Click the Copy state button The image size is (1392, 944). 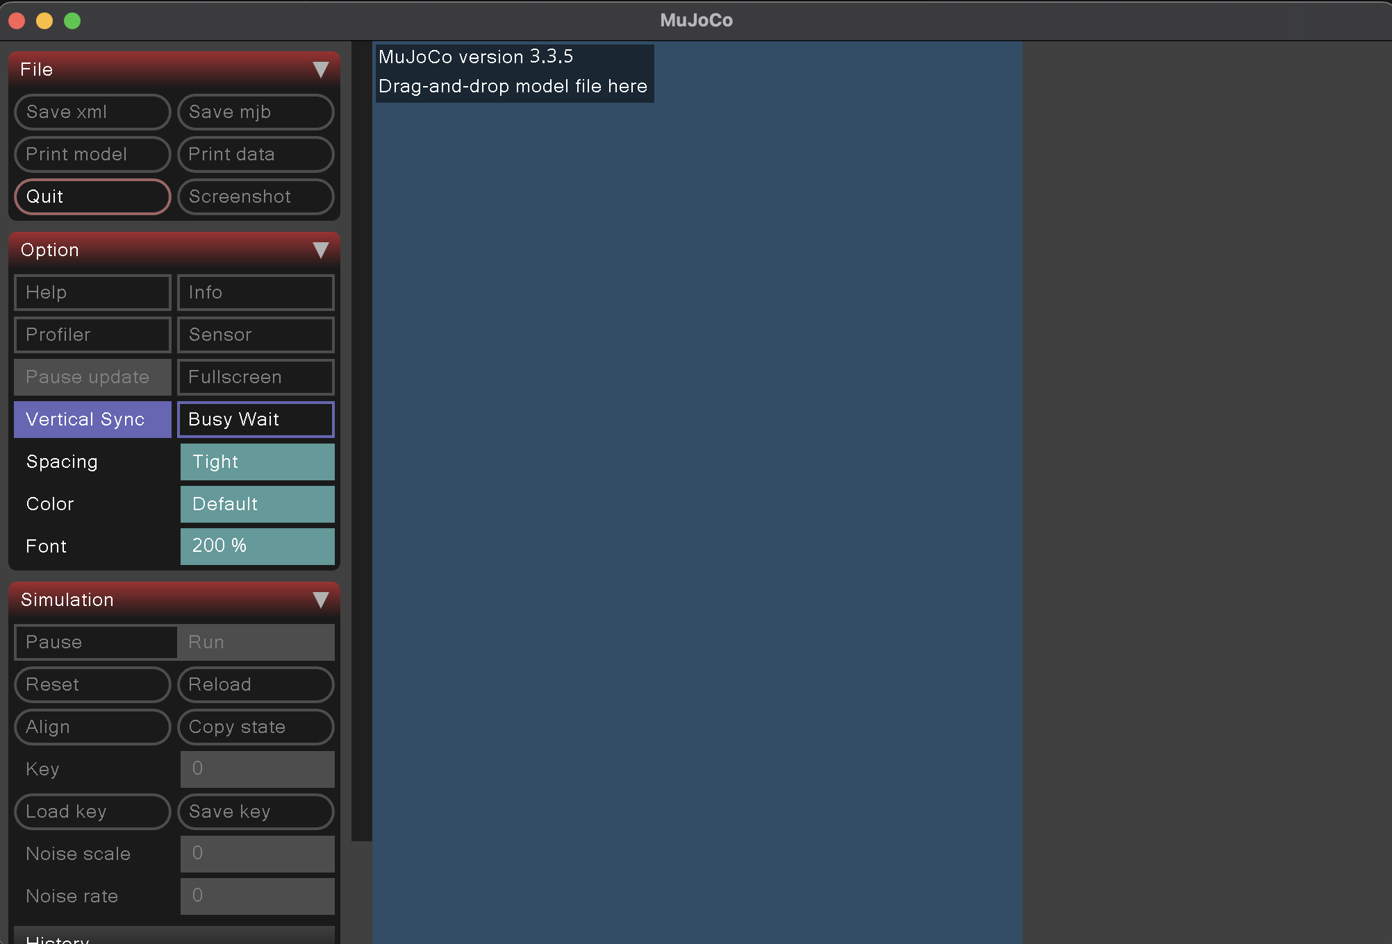coord(256,727)
